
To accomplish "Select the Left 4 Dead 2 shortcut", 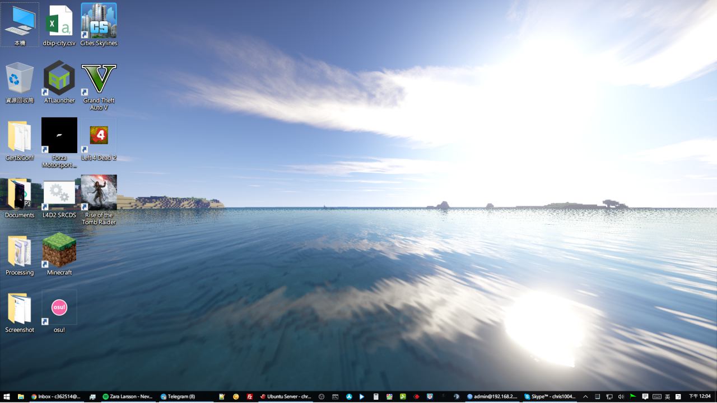I will click(99, 140).
